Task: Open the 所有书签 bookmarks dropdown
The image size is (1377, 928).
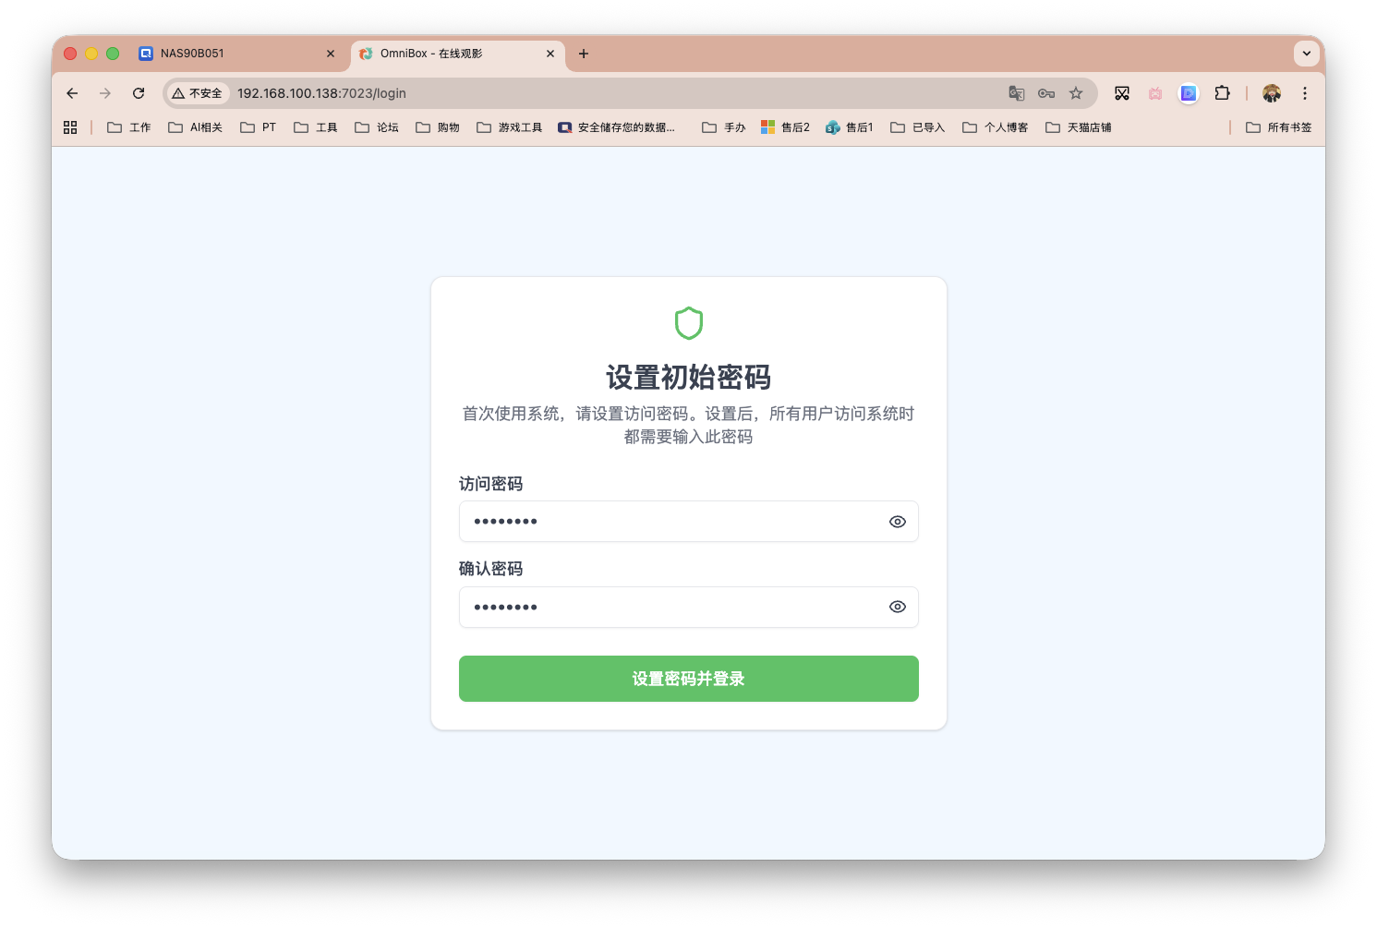Action: (1279, 127)
